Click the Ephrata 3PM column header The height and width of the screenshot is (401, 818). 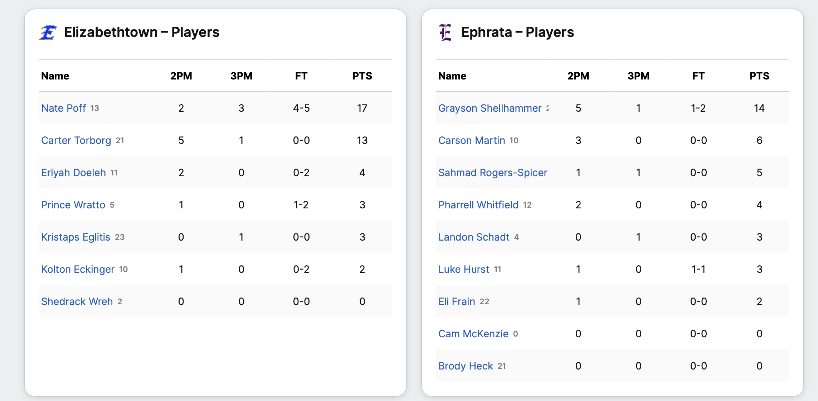click(x=638, y=76)
